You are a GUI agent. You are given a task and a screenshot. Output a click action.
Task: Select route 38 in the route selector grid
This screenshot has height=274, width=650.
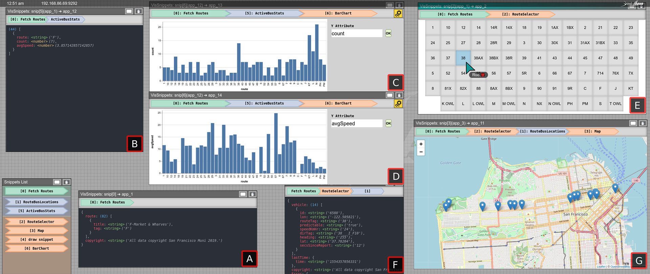click(x=463, y=58)
